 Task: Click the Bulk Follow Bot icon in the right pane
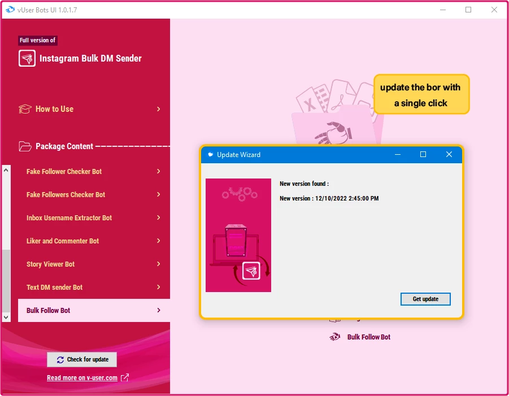(x=334, y=337)
